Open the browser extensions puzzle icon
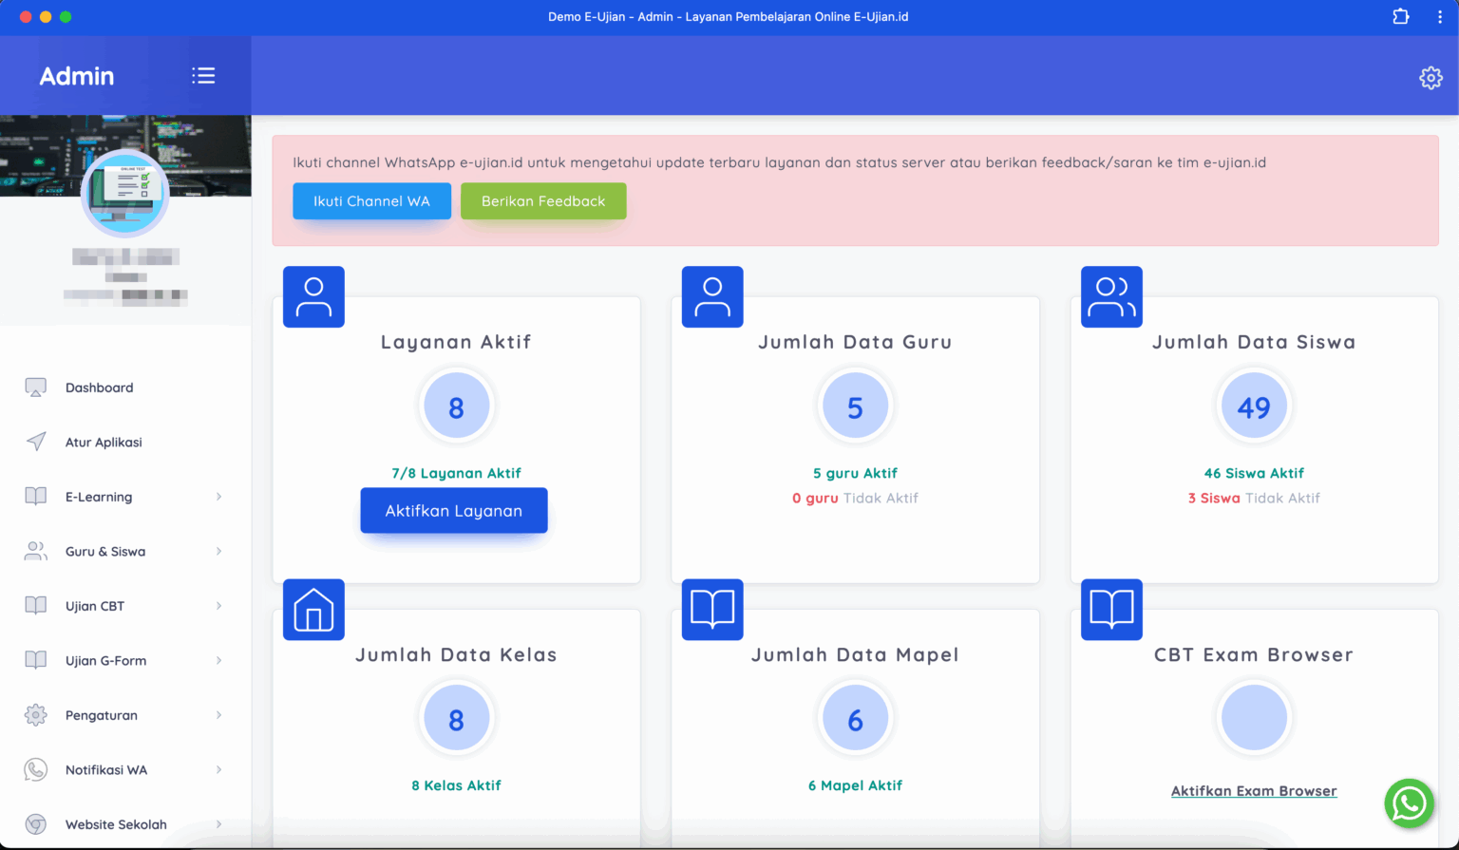 (1400, 17)
